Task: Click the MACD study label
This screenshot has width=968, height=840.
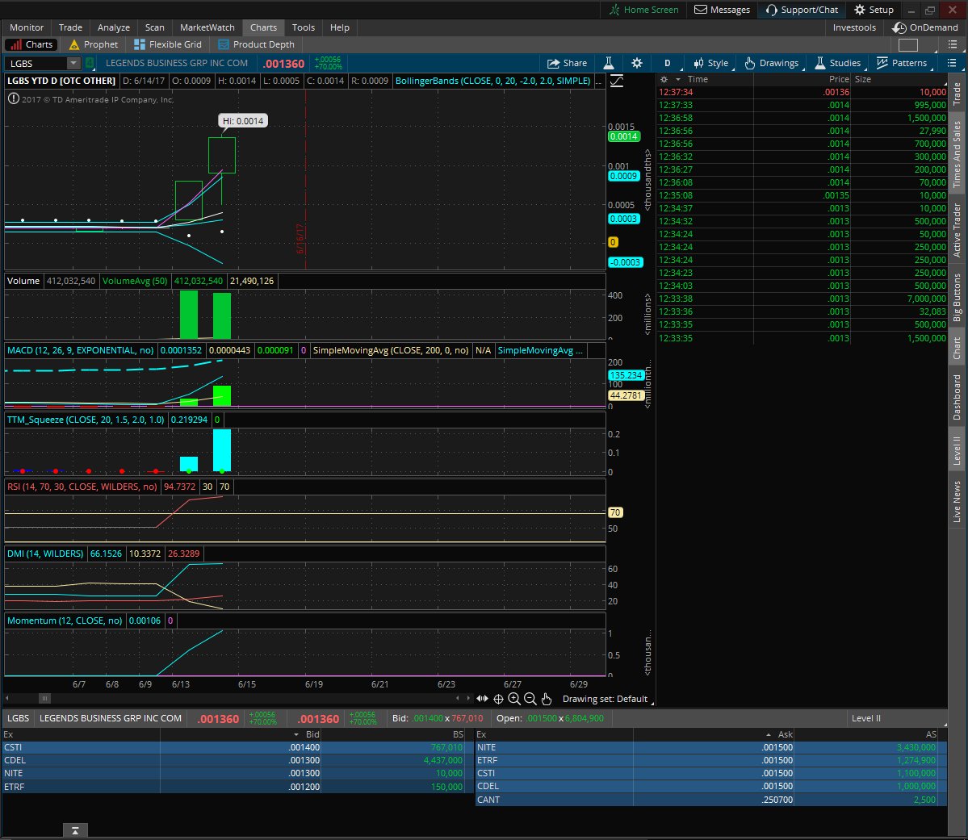Action: (80, 350)
